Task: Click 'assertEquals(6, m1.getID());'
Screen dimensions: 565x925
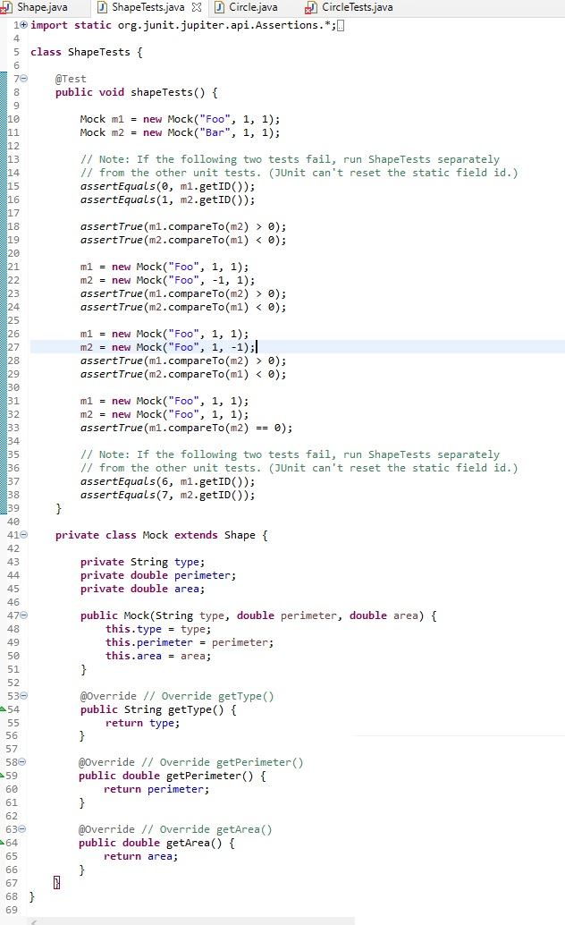Action: coord(167,481)
